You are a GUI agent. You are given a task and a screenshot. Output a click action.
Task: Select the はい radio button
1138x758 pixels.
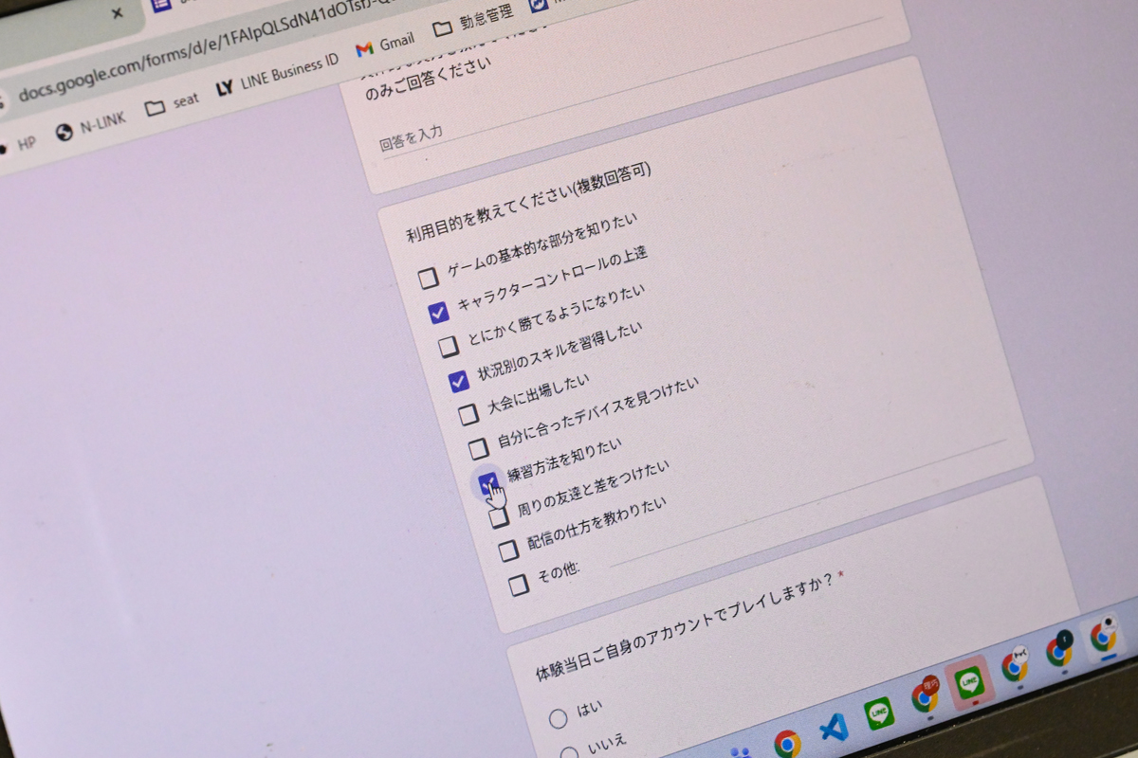click(559, 718)
